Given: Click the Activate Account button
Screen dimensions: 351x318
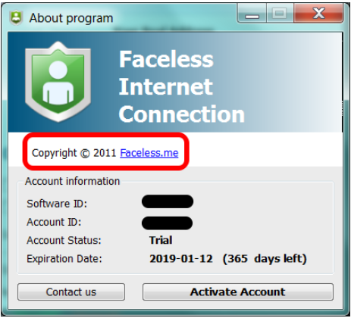Looking at the screenshot, I should (x=238, y=292).
